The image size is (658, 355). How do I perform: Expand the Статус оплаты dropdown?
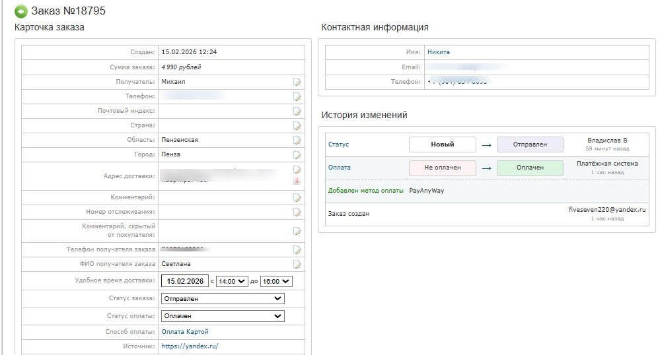(223, 316)
